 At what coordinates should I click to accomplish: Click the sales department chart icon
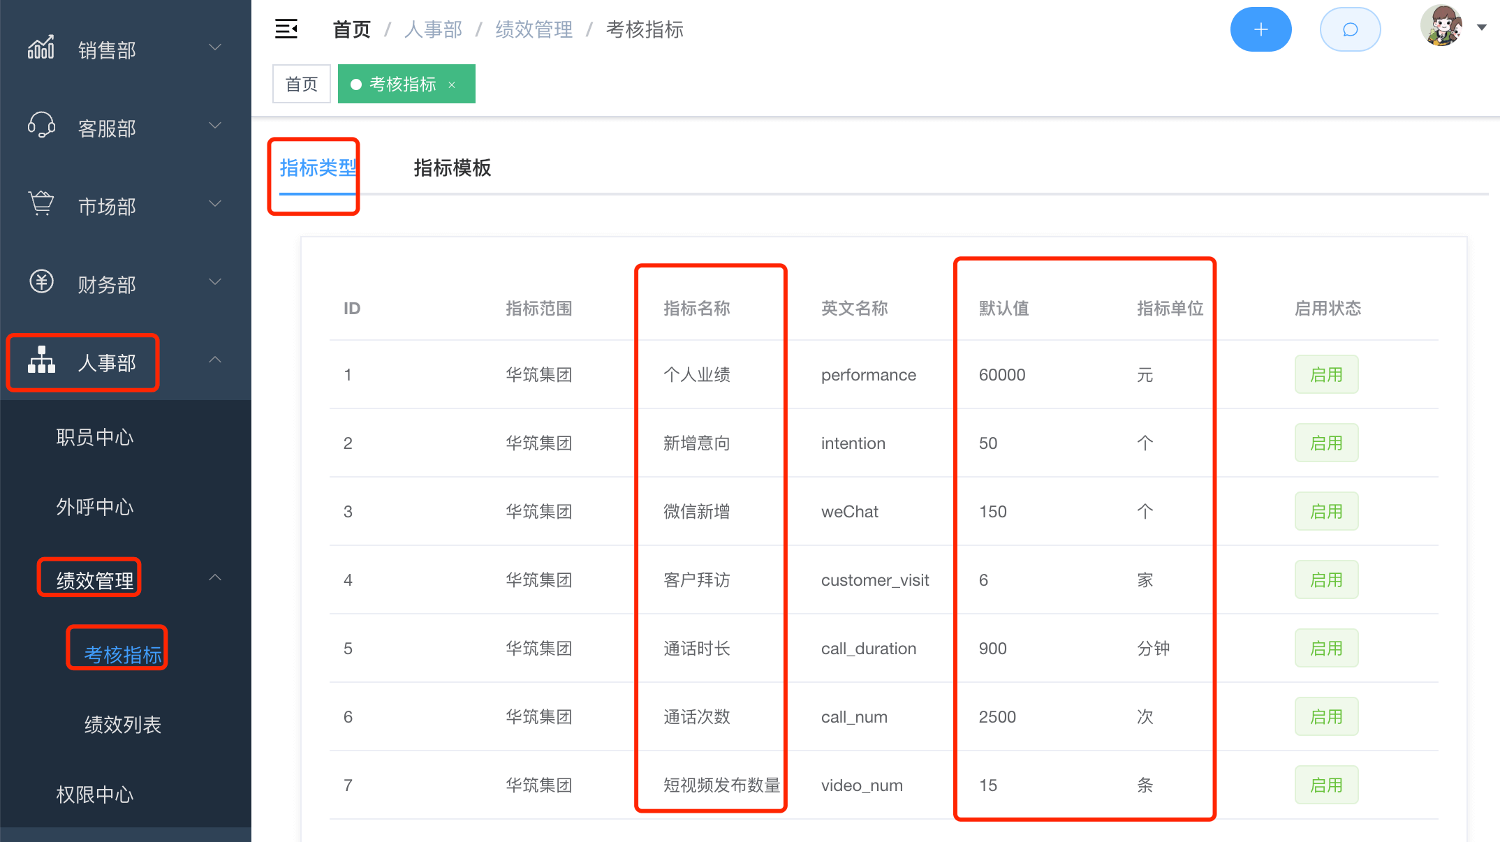41,48
